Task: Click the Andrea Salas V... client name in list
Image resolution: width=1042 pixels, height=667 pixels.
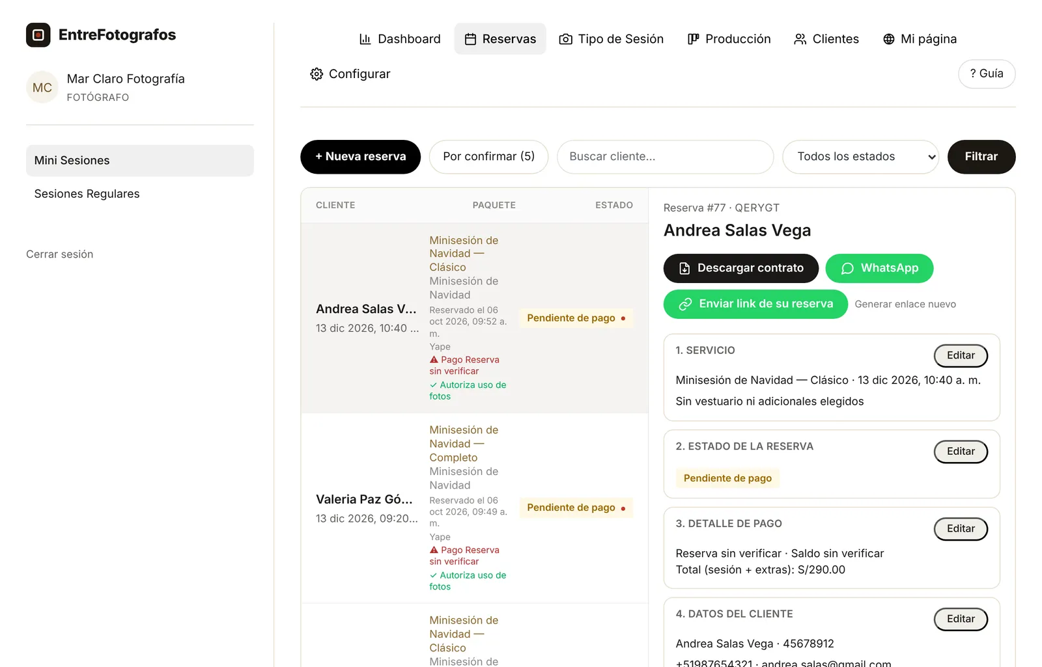Action: pyautogui.click(x=366, y=309)
